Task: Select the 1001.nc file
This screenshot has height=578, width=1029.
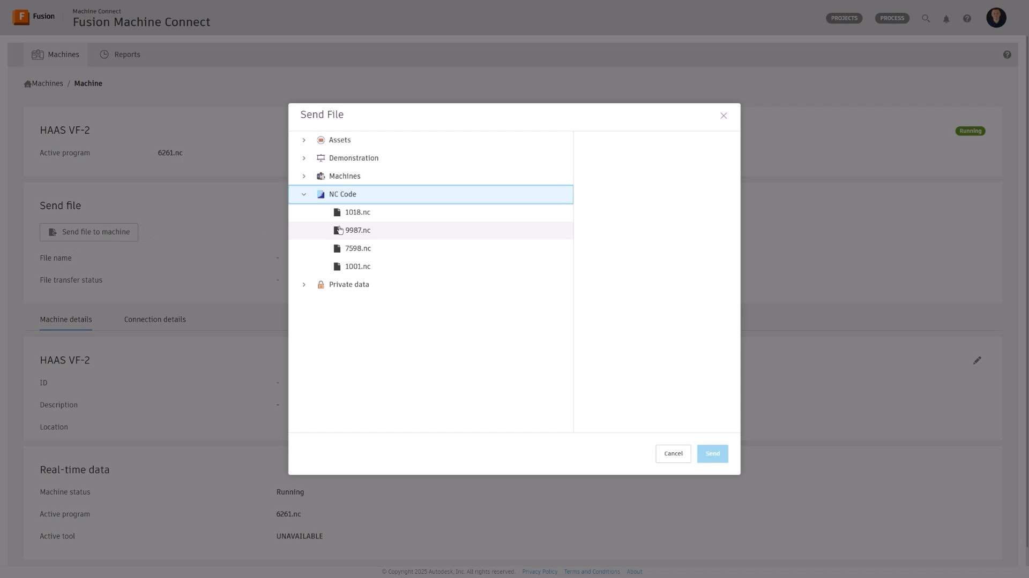Action: click(x=431, y=267)
